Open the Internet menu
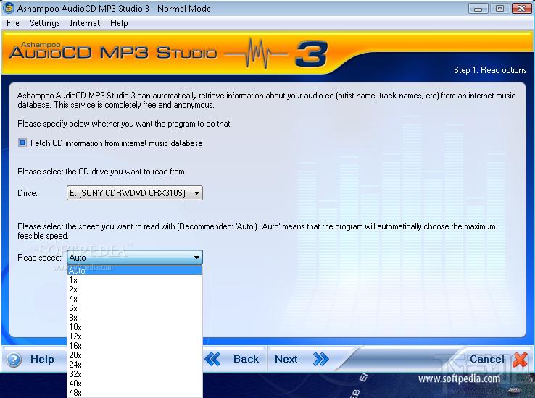This screenshot has width=535, height=398. point(85,23)
